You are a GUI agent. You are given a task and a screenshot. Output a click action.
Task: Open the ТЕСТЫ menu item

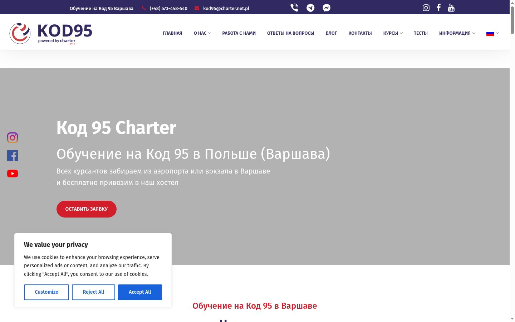(421, 33)
